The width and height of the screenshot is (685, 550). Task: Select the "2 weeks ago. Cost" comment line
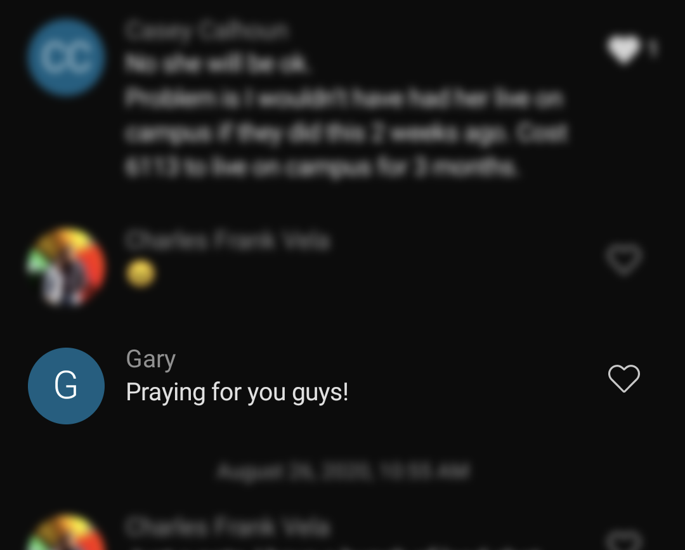click(x=346, y=133)
